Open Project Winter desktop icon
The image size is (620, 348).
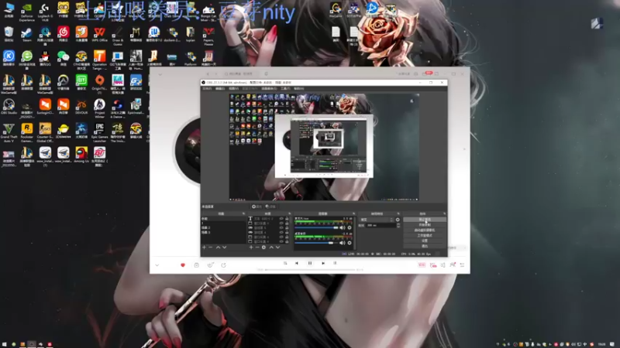(100, 108)
